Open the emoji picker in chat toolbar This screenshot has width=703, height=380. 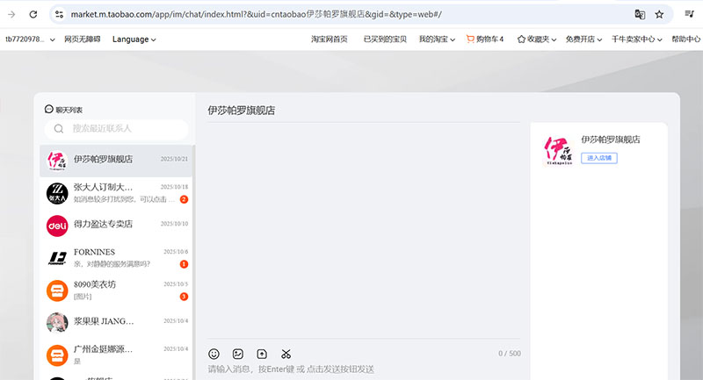click(214, 354)
